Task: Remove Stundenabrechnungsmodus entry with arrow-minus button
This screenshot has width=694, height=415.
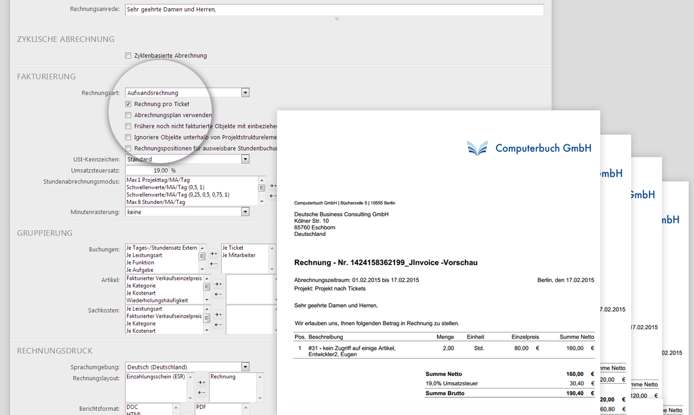Action: click(x=273, y=196)
